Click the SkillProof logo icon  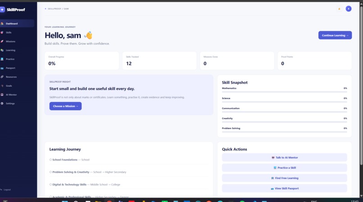(x=2, y=9)
